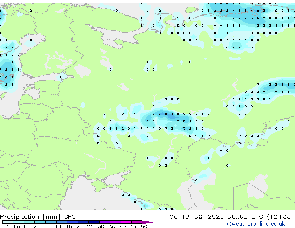Click the 'Mo 10-08-2026' date text
Image resolution: width=295 pixels, height=228 pixels.
click(196, 216)
